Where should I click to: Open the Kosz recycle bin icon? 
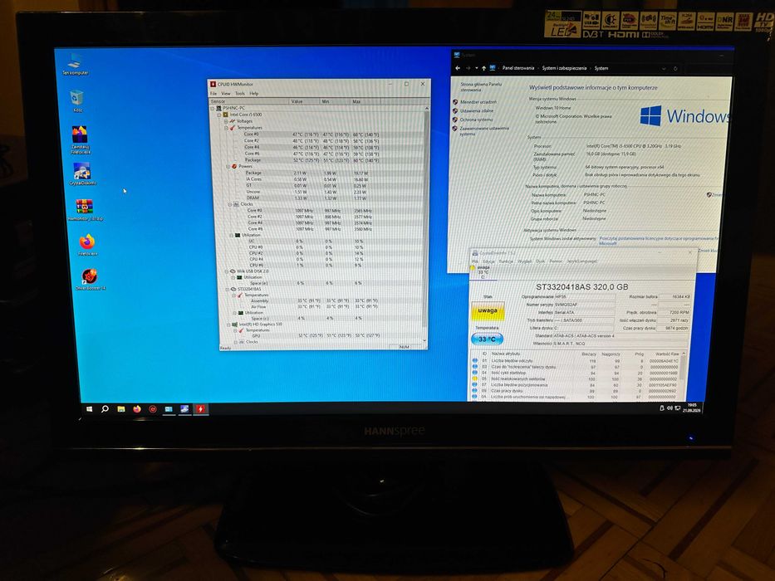[x=77, y=100]
